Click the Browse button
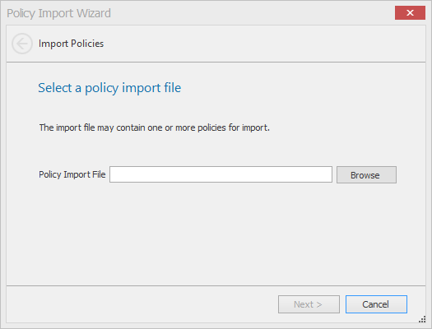 click(366, 175)
